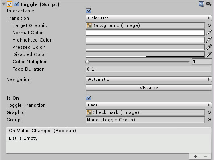Open the Toggle component help reference icon
This screenshot has height=160, width=214.
click(201, 4)
